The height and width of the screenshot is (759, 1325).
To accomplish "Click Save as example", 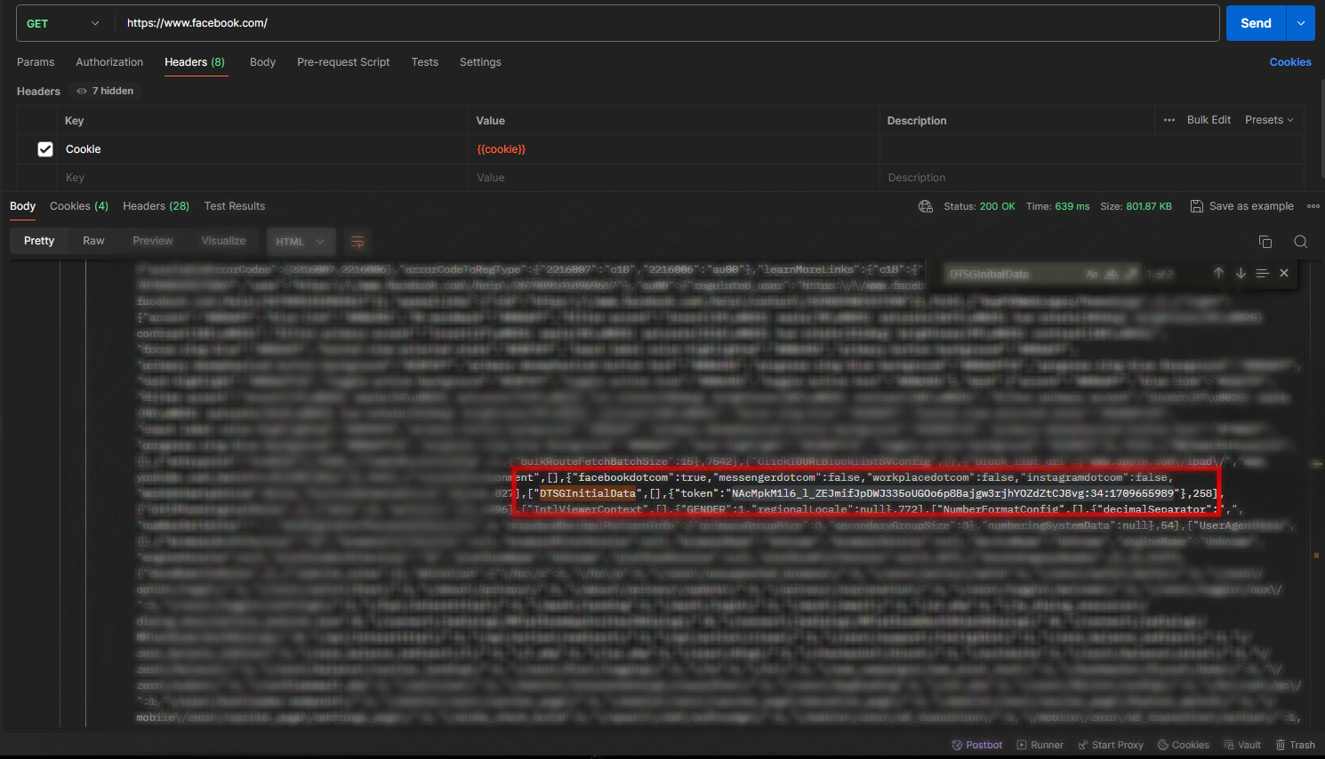I will point(1242,206).
